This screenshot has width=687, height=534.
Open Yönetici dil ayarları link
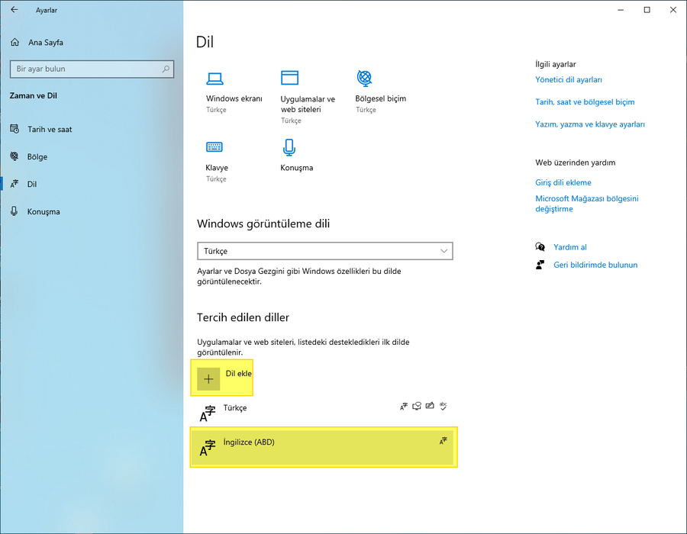tap(568, 79)
